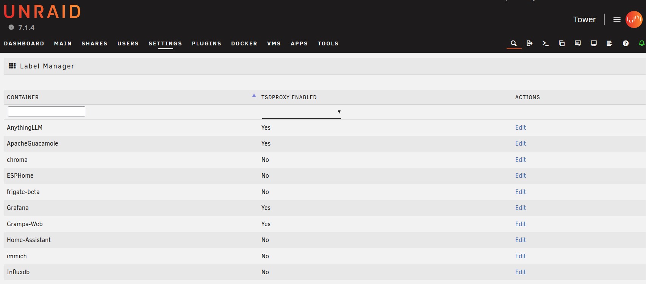The height and width of the screenshot is (284, 646).
Task: Click the Gramps-Web container name
Action: (x=25, y=224)
